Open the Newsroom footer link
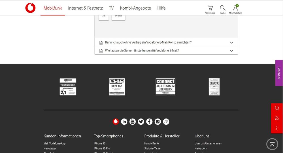This screenshot has width=283, height=153. (x=201, y=148)
